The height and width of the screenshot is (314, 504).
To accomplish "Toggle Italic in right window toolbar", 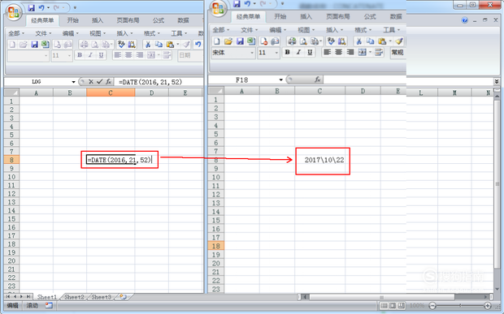I will point(298,52).
